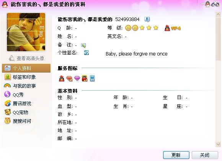This screenshot has height=161, width=222.
Task: Click the contact card icon beside QQ number
Action: tap(147, 19)
